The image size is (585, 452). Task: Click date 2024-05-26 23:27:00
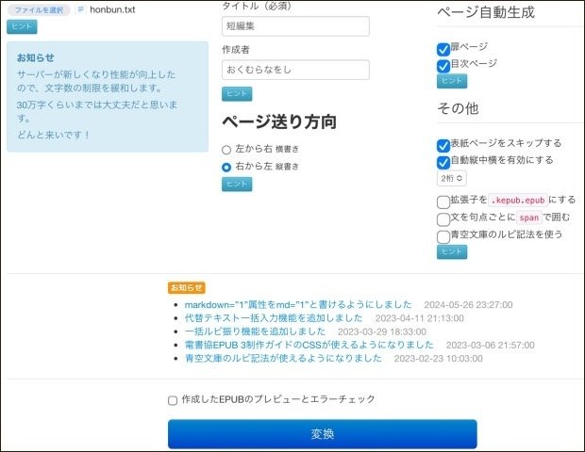[x=468, y=305]
